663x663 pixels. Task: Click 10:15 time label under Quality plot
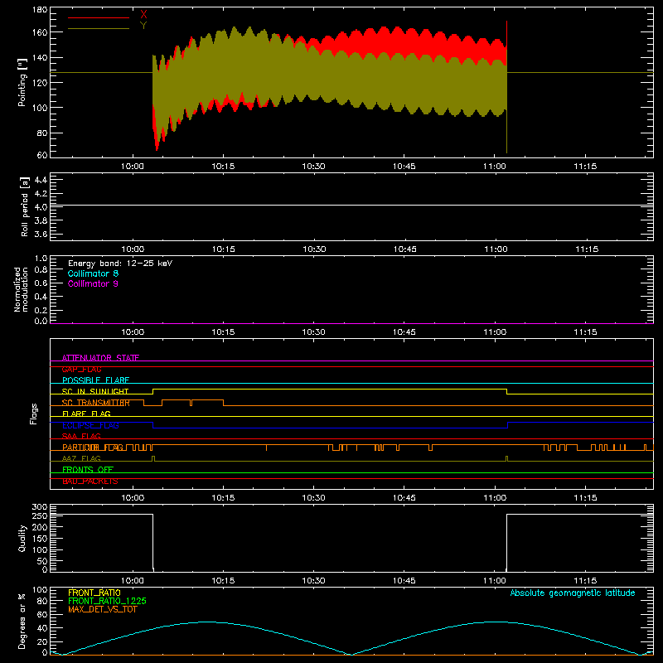coord(223,581)
